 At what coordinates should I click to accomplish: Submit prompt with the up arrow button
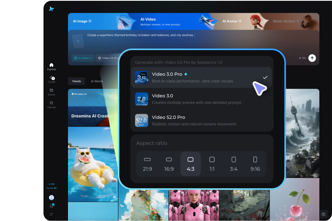pyautogui.click(x=312, y=58)
